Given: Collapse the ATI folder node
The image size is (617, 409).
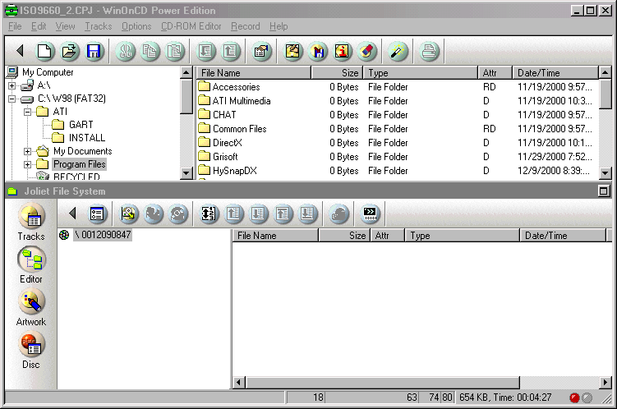Looking at the screenshot, I should click(x=27, y=112).
